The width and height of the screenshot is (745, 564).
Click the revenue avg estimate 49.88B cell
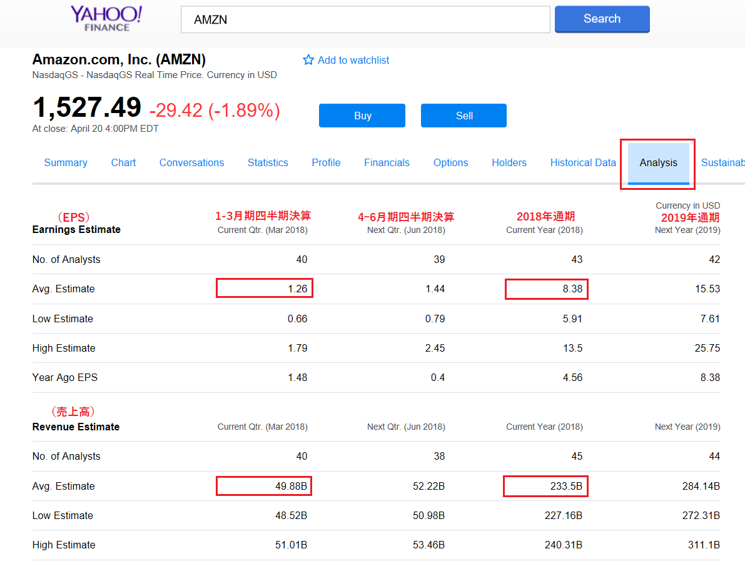[x=291, y=486]
